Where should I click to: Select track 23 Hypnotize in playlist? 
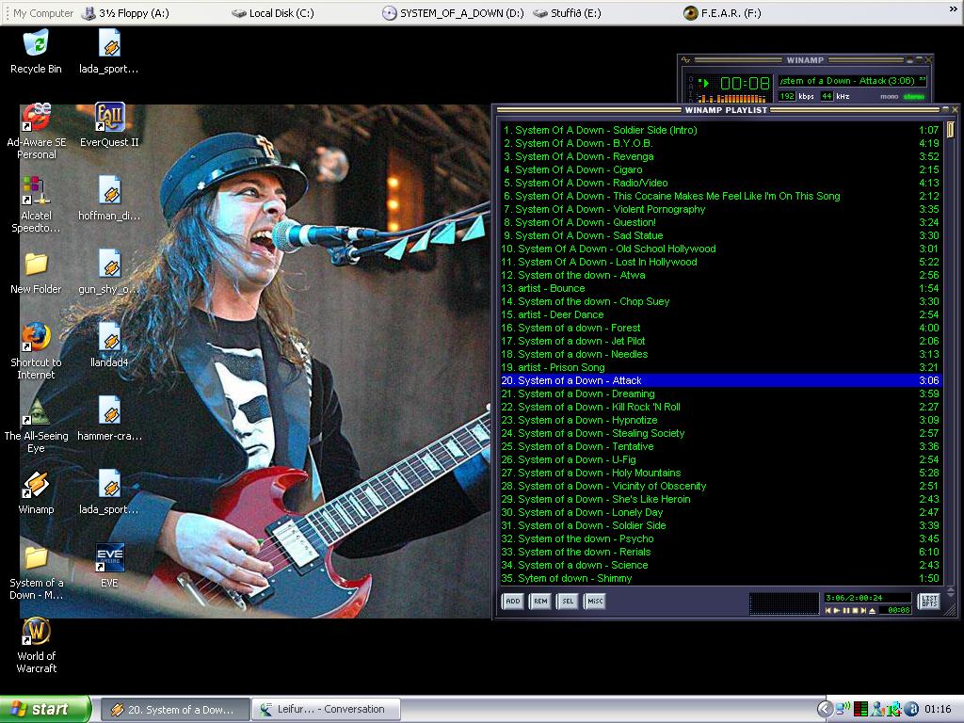click(721, 420)
